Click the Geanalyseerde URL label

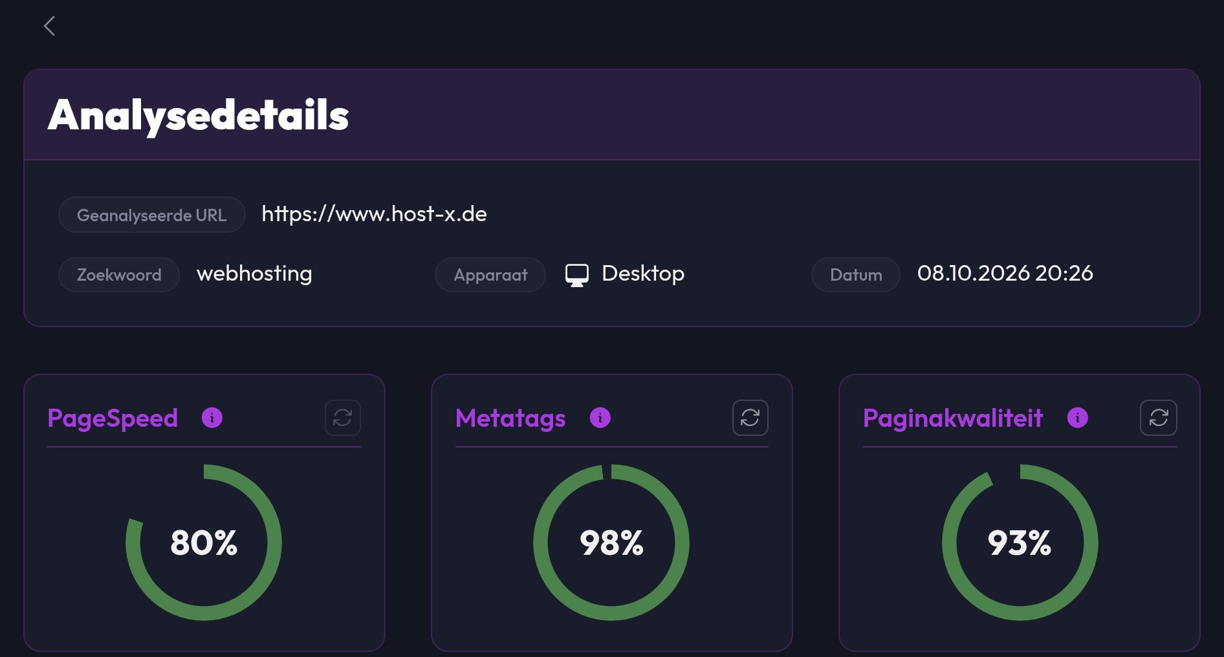pos(152,215)
